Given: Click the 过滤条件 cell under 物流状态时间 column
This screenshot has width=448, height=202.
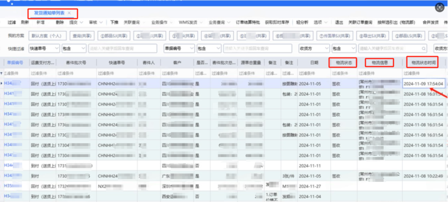Looking at the screenshot, I should click(x=424, y=73).
